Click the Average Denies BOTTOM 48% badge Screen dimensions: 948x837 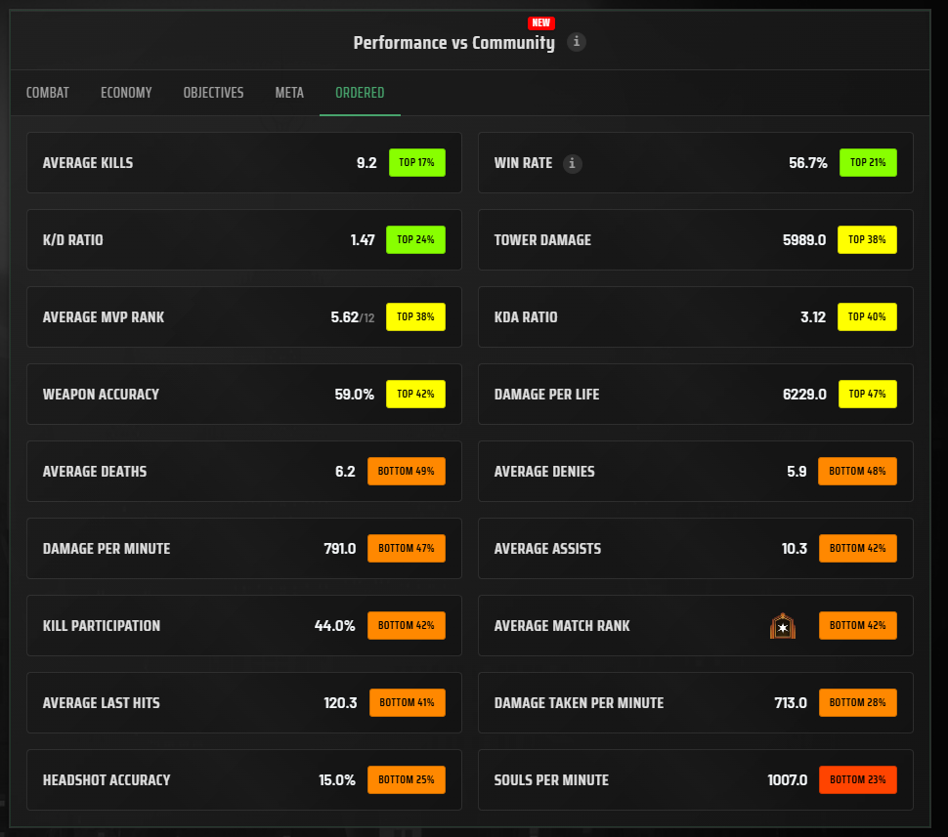(857, 472)
